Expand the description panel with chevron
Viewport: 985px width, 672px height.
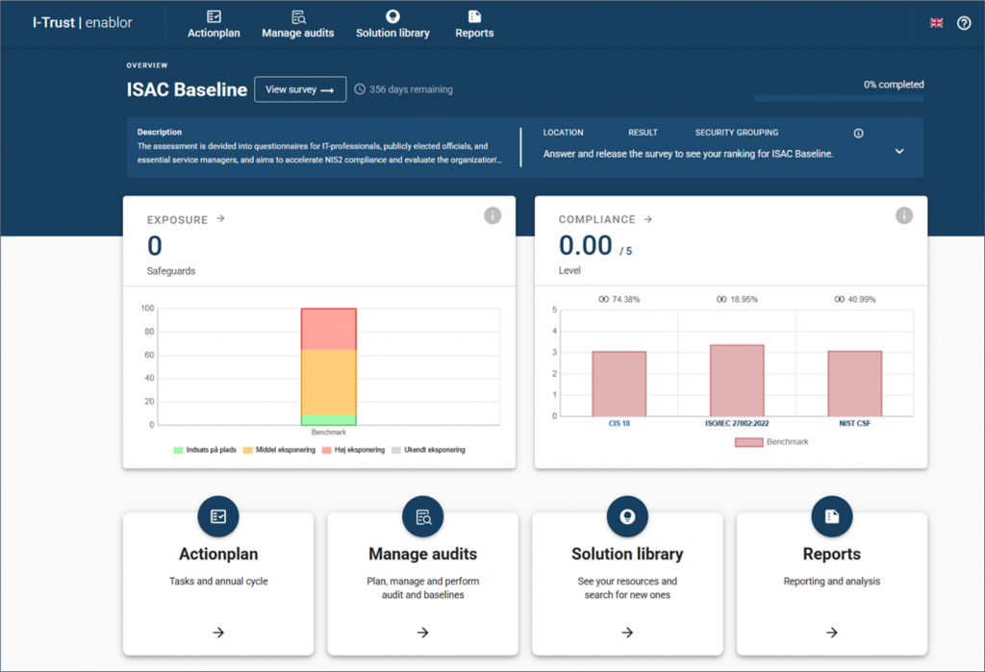[x=899, y=151]
